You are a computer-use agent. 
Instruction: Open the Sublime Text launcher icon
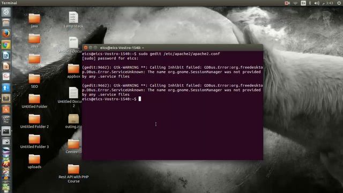pos(6,98)
